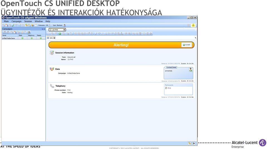Screen dimensions: 267x149
Task: Click the OpenTouch app icon in title bar
Action: point(3,17)
